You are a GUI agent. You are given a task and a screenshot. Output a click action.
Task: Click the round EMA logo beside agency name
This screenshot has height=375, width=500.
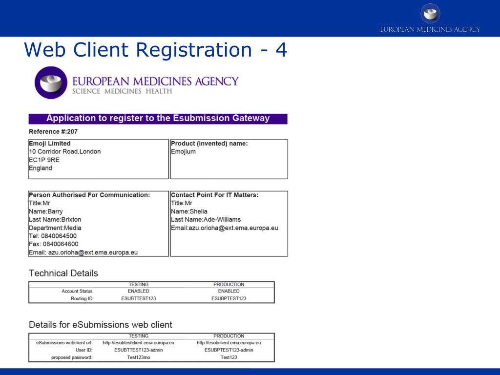pos(51,83)
